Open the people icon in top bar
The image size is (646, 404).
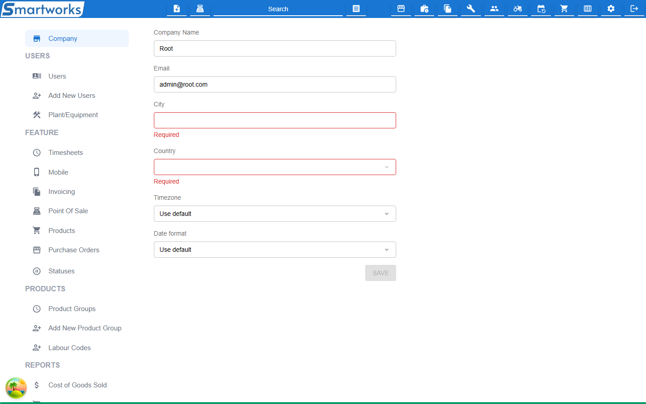[494, 9]
